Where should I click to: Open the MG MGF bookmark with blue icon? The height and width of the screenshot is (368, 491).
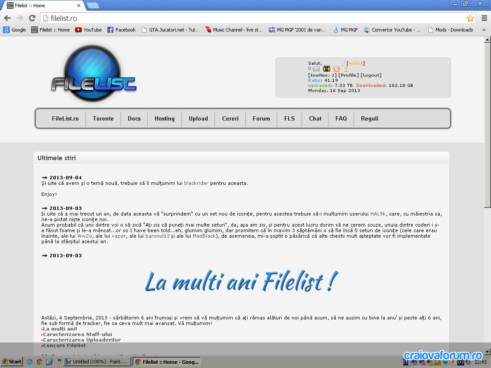click(345, 30)
